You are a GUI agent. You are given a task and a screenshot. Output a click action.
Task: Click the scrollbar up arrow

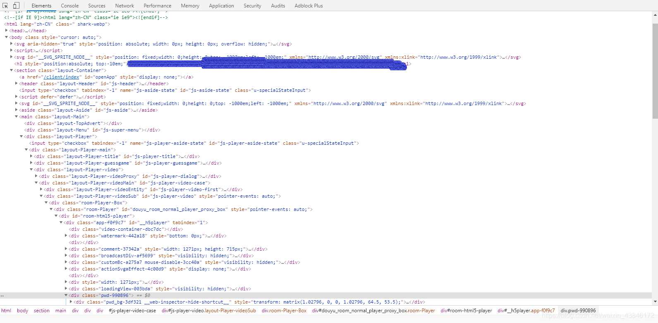point(655,14)
